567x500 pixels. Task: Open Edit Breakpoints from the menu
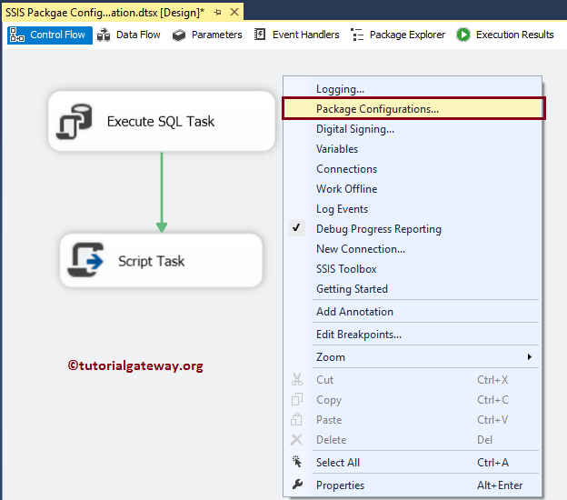pyautogui.click(x=413, y=335)
